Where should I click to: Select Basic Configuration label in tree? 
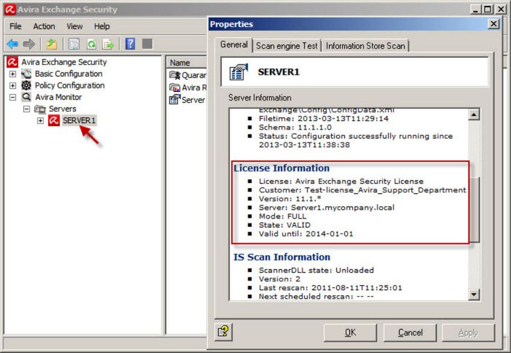click(69, 74)
